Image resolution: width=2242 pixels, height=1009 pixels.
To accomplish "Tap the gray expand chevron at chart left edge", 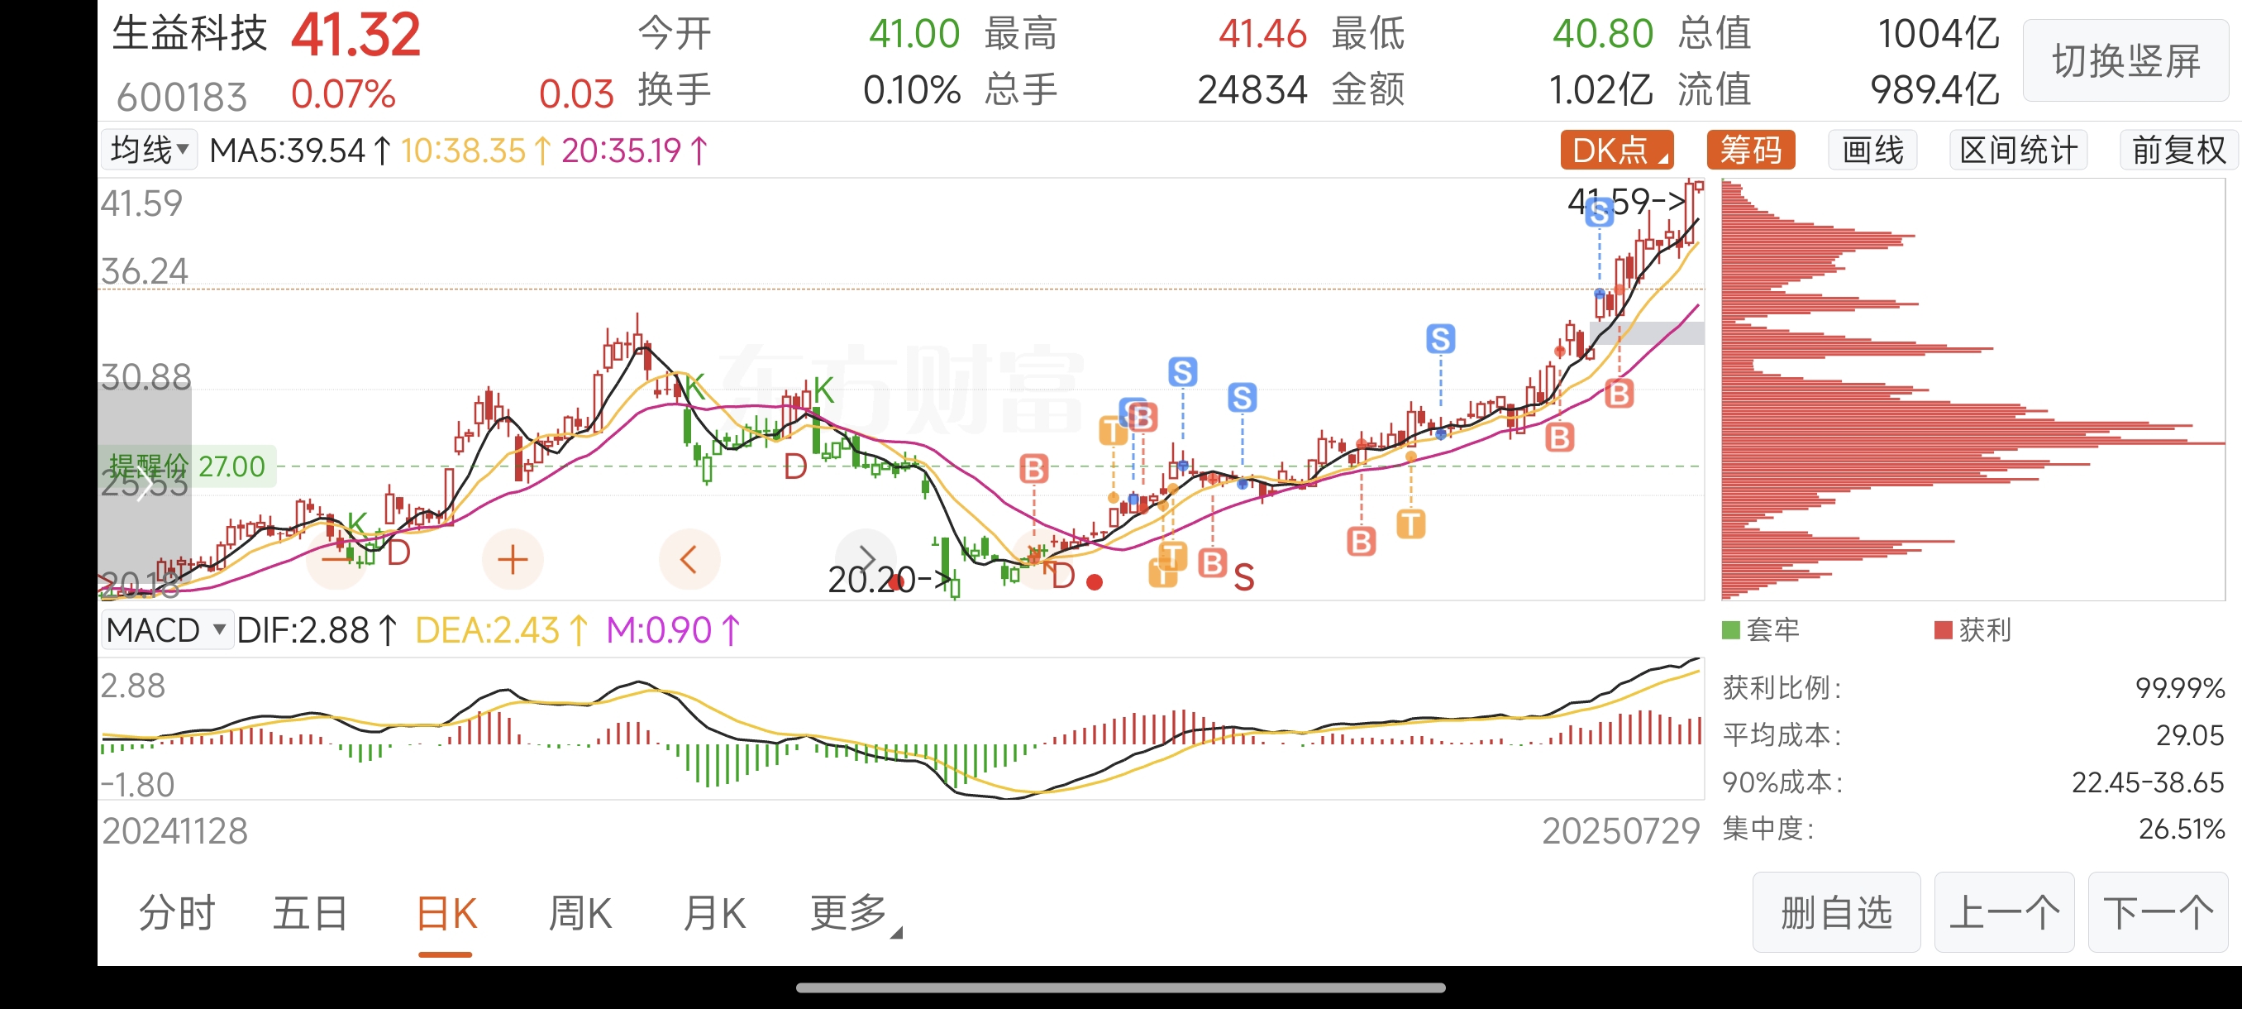I will click(x=144, y=485).
